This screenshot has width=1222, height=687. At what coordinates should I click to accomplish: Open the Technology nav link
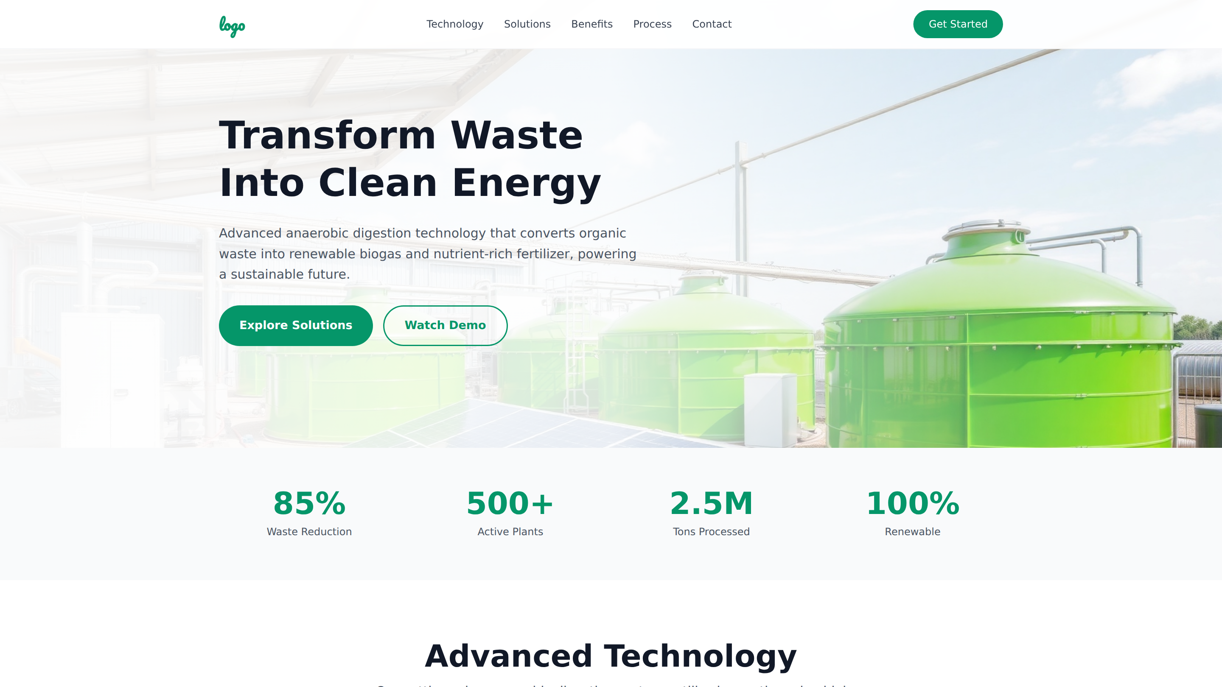pyautogui.click(x=454, y=24)
